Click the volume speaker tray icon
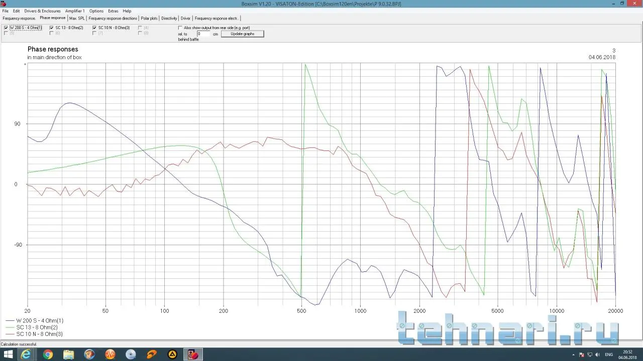 (x=598, y=354)
